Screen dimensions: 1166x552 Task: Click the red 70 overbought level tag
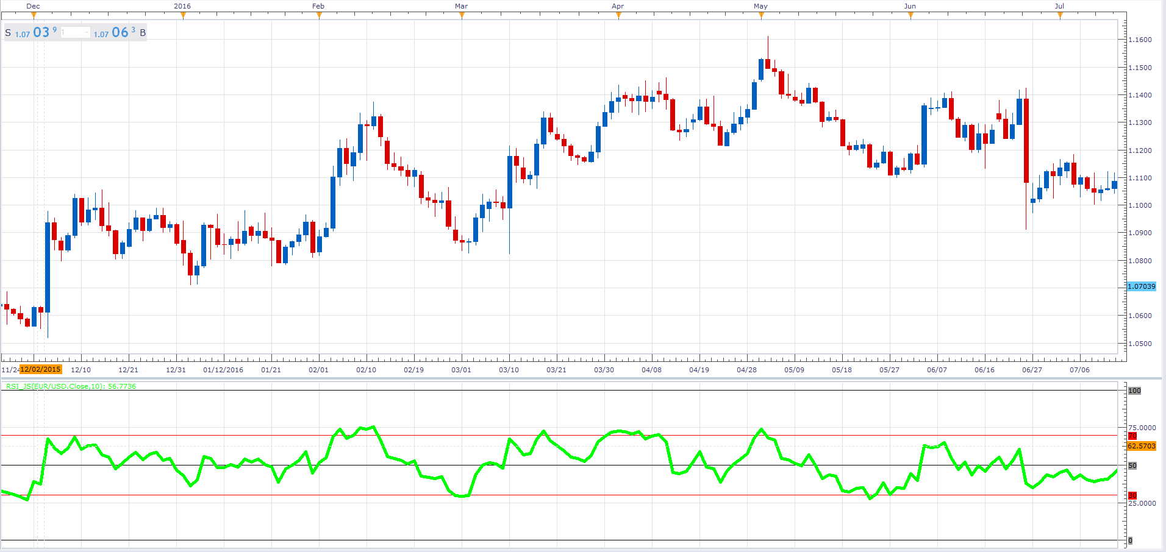[1132, 436]
